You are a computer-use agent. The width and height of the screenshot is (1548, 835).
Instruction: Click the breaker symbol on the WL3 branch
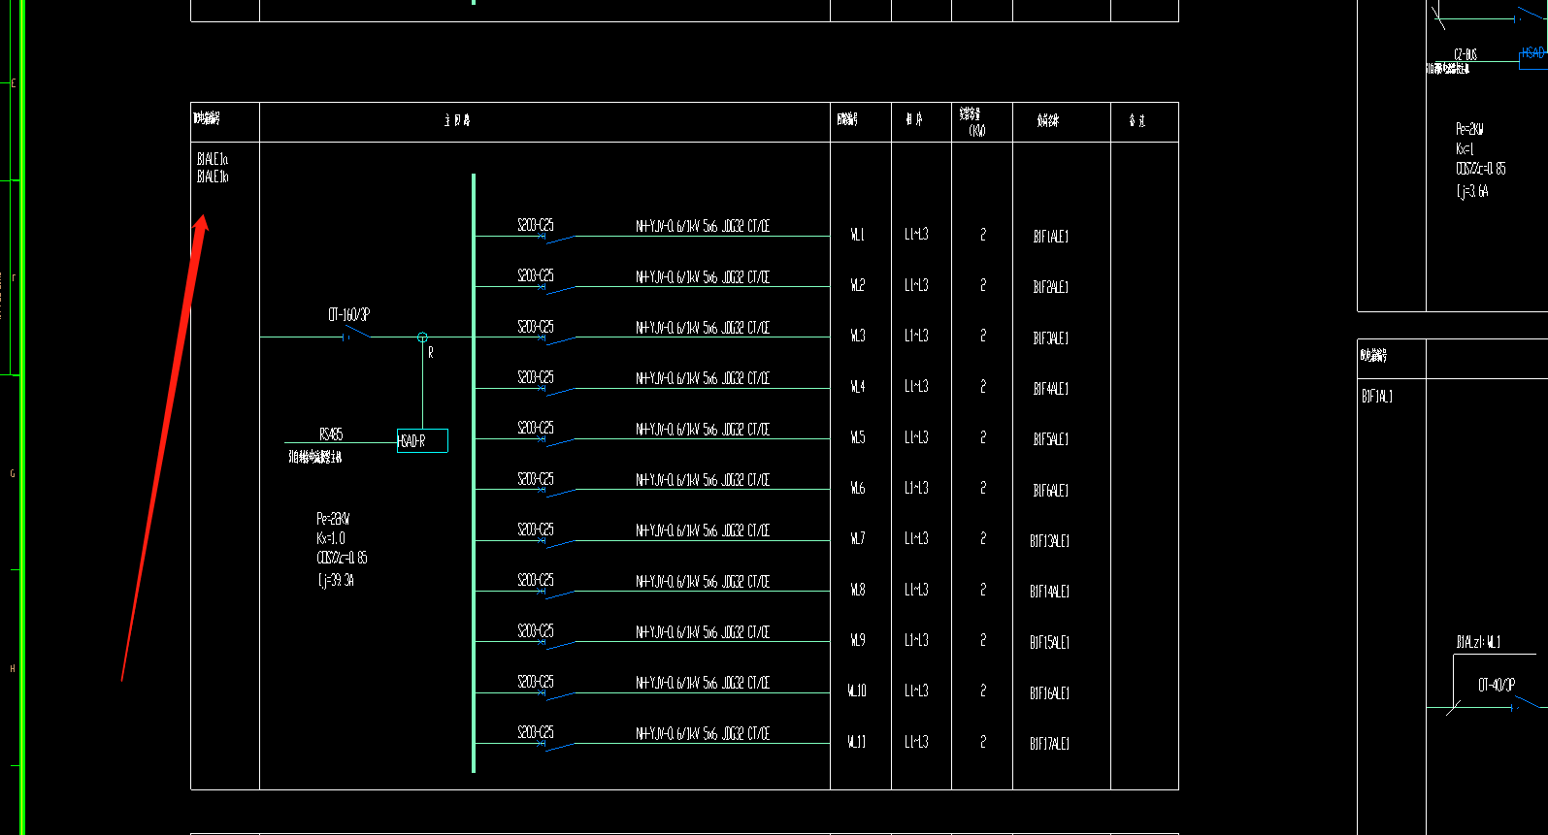point(558,339)
